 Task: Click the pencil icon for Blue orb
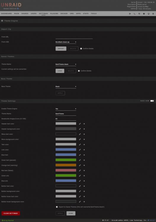click(80, 181)
